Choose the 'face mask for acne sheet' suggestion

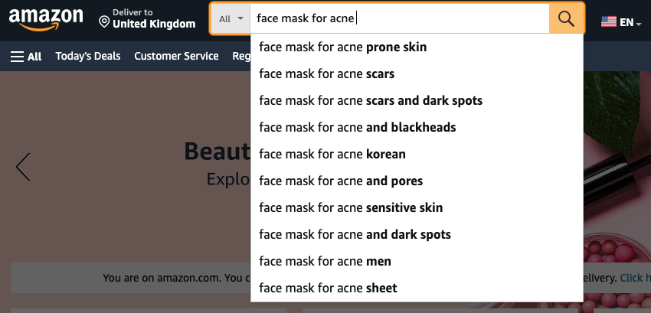click(417, 288)
